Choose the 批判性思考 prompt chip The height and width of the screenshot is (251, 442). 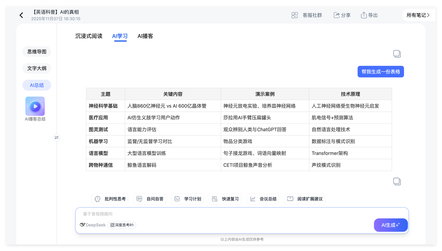[110, 199]
